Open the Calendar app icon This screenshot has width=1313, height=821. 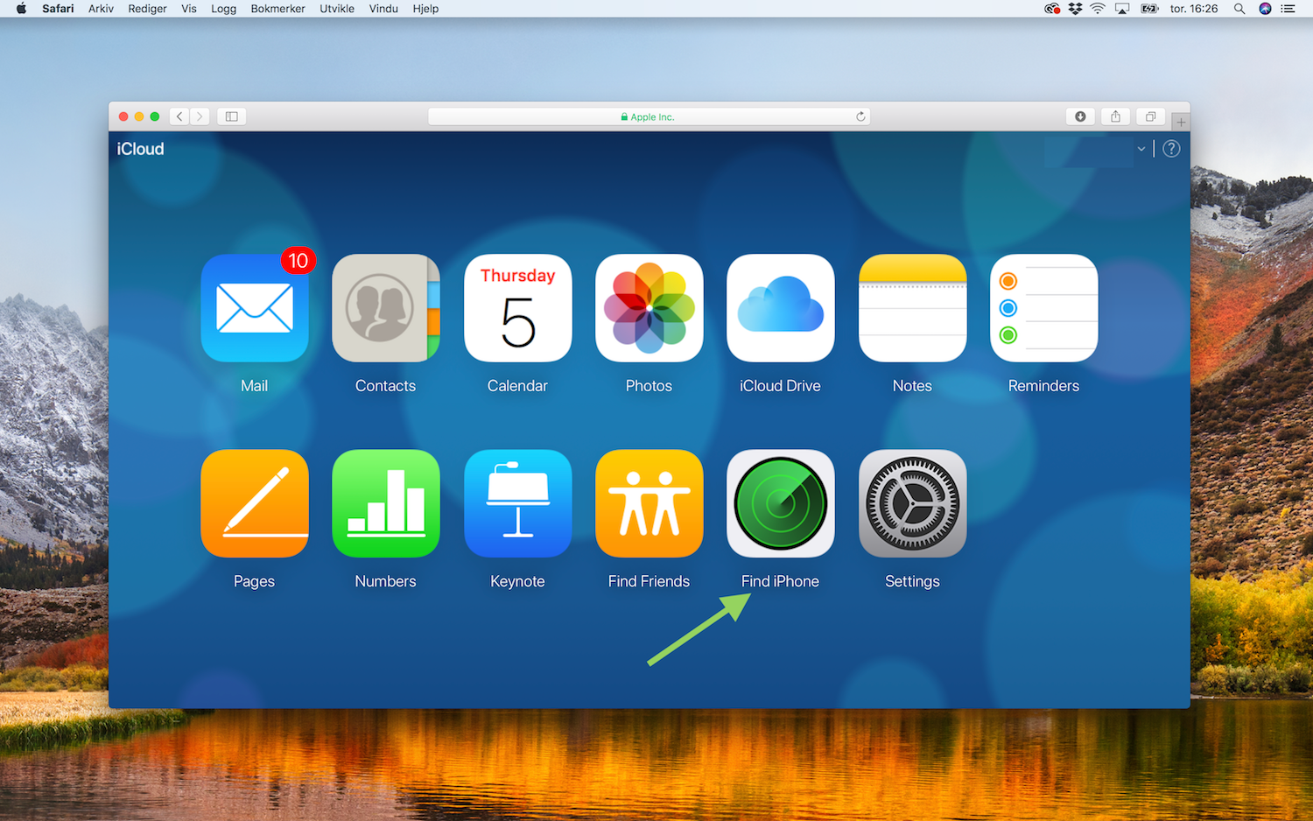click(x=518, y=308)
